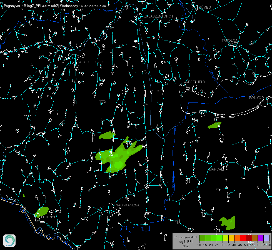Screen dimensions: 272x250
Task: Click the legend 'logZ_PPI' product label
Action: [186, 242]
